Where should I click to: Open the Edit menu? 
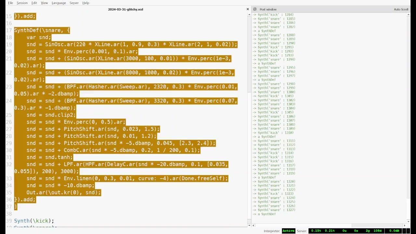click(x=34, y=3)
